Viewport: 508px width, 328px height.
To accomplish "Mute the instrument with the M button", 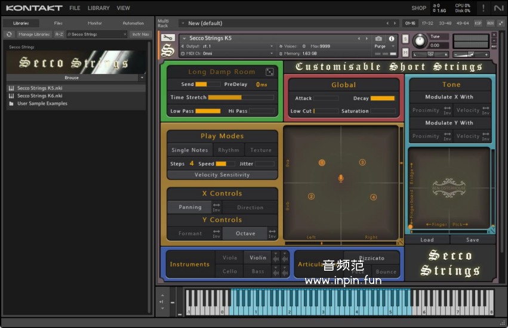I will [406, 52].
